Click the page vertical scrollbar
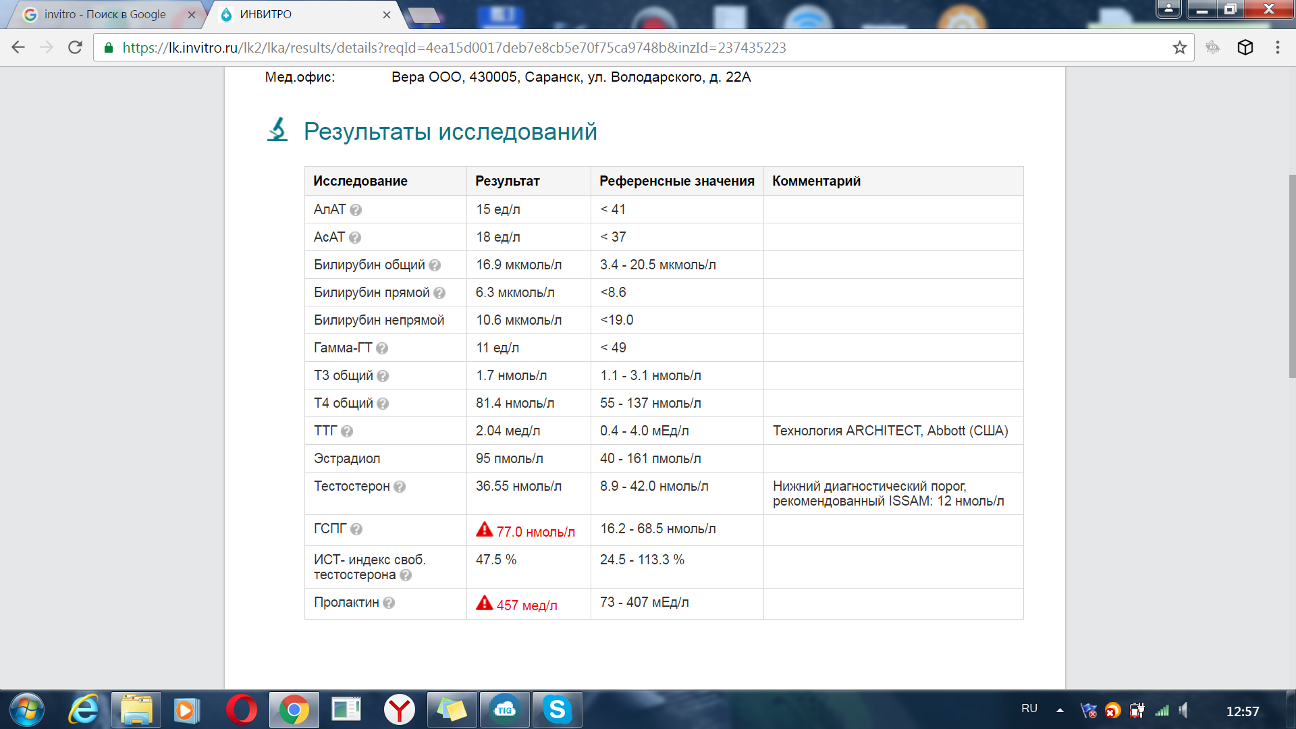Screen dimensions: 1296x729 tap(1291, 277)
